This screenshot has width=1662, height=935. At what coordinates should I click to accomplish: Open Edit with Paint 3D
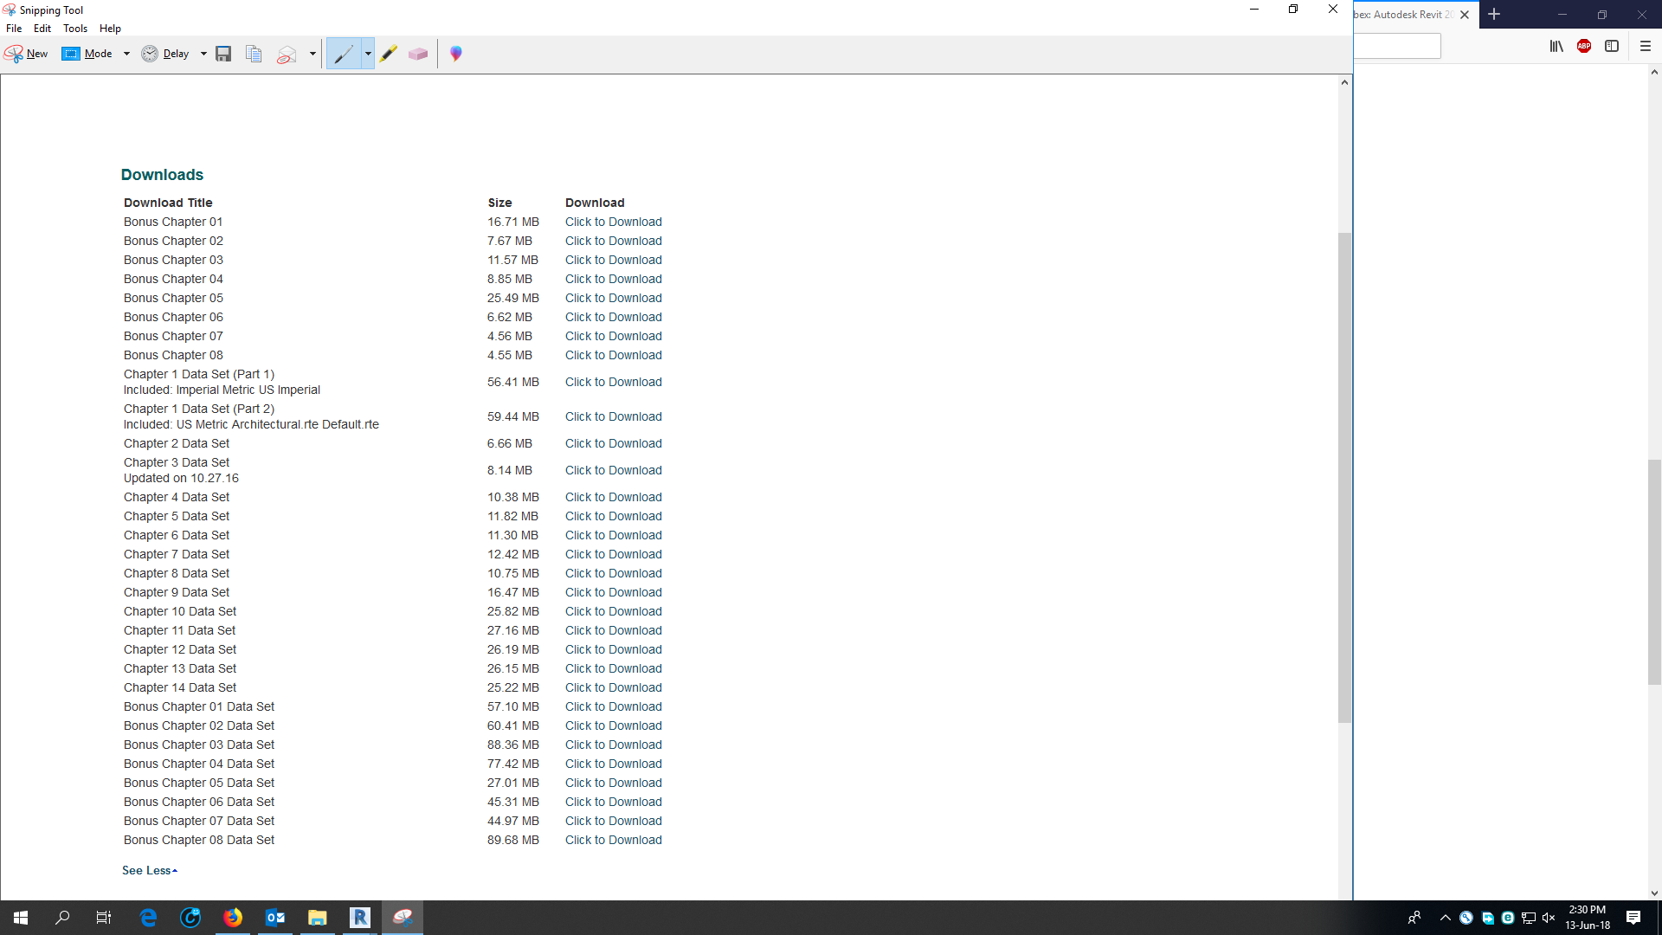[456, 54]
